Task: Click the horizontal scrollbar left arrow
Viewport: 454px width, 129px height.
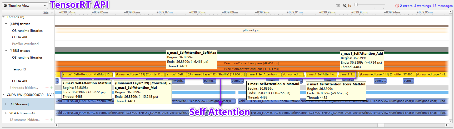Action: [56, 125]
